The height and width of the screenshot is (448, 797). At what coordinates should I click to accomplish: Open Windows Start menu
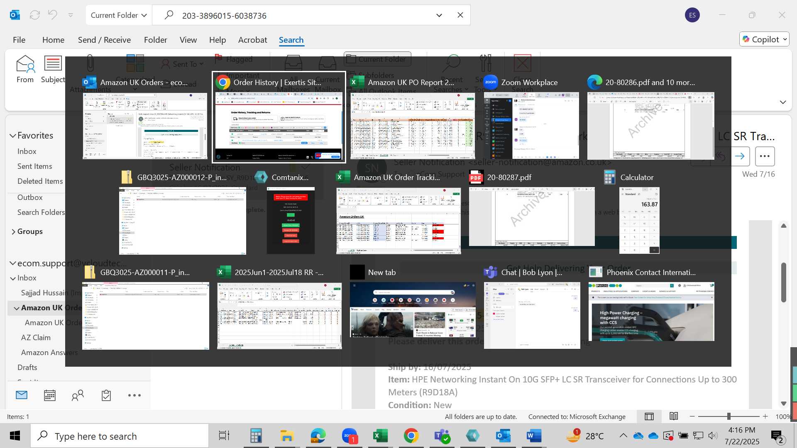click(15, 436)
